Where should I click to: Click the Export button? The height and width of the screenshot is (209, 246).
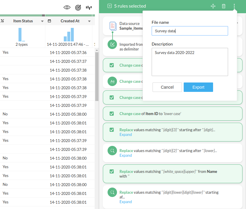pos(198,87)
